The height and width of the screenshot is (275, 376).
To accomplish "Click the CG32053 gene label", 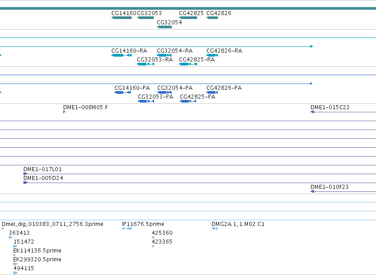I will pos(149,13).
